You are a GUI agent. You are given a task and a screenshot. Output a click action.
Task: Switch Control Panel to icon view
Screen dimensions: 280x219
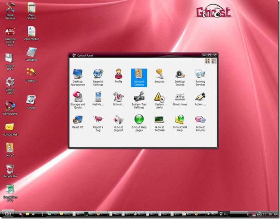tap(207, 61)
